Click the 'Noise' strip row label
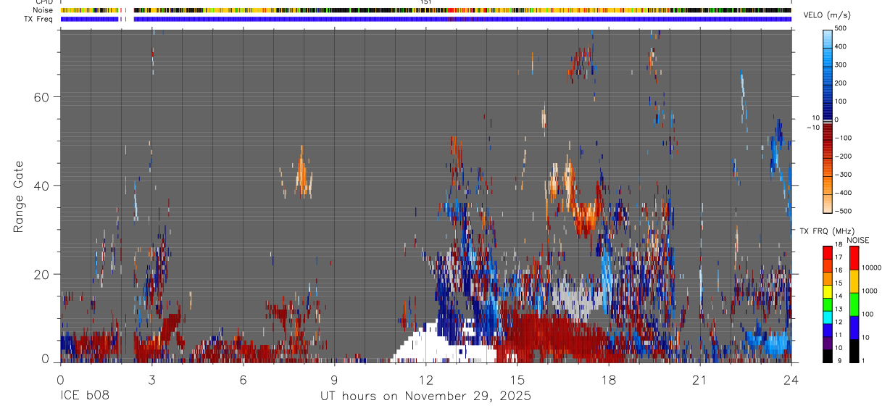Image resolution: width=890 pixels, height=411 pixels. 42,10
